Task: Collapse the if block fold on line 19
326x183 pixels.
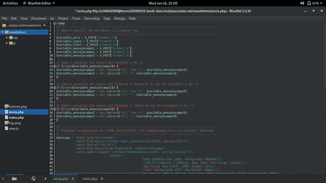Action: point(54,88)
